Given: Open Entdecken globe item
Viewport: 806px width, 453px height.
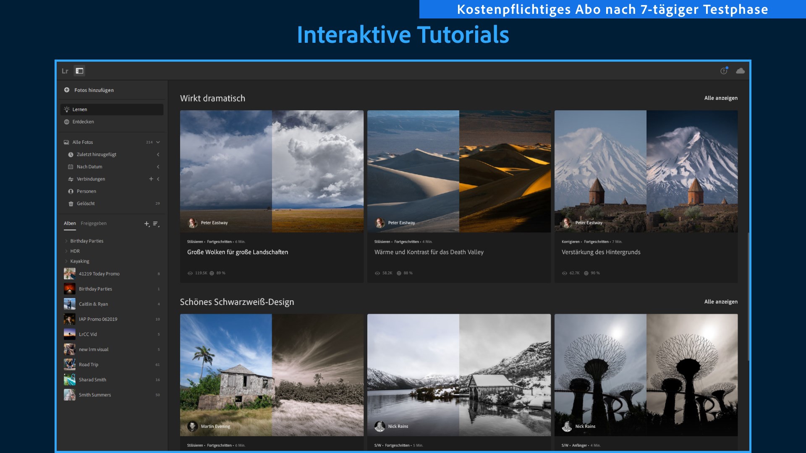Looking at the screenshot, I should 83,122.
